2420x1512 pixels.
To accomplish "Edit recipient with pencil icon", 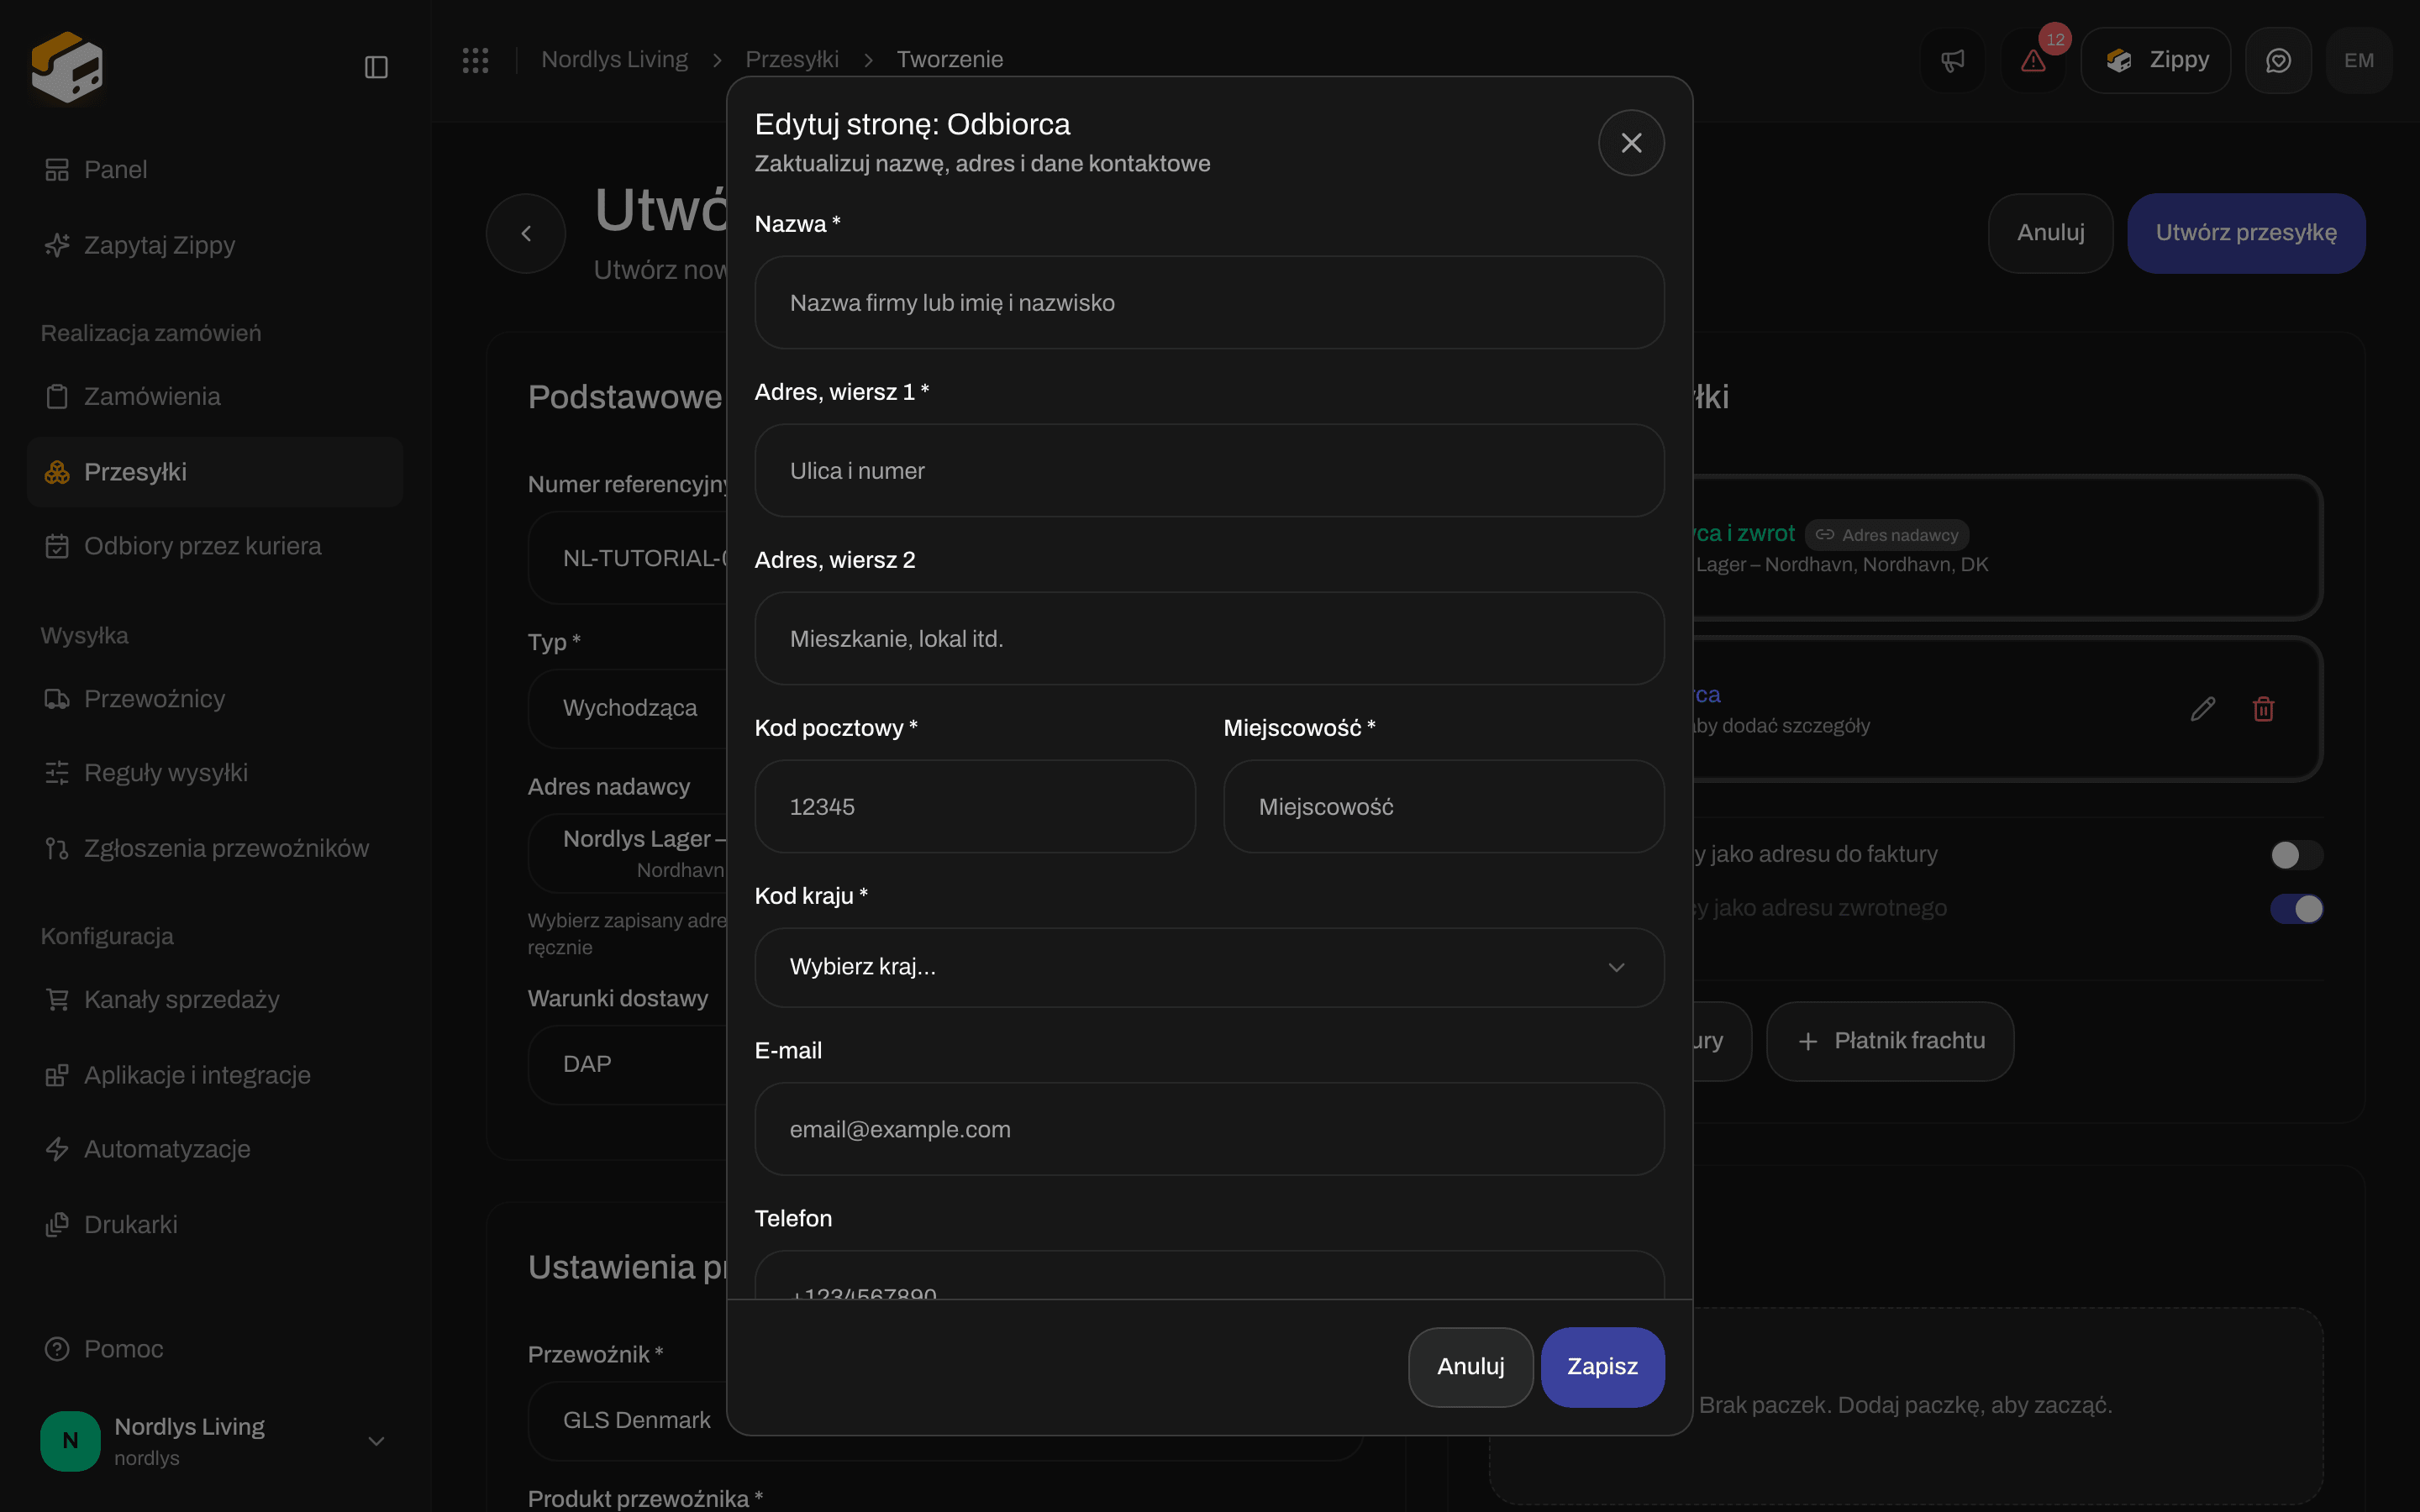I will click(2202, 709).
